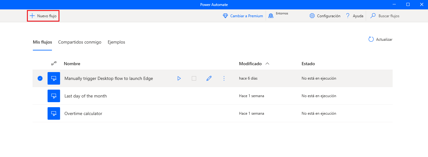
Task: Select the Overtime calculator flow
Action: click(83, 113)
